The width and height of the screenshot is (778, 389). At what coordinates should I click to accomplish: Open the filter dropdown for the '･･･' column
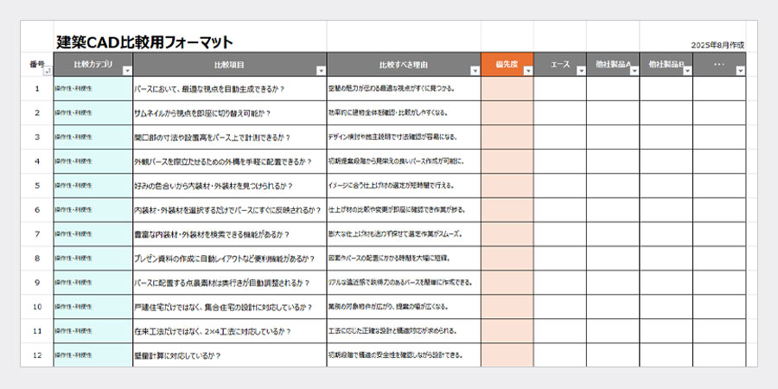[740, 71]
